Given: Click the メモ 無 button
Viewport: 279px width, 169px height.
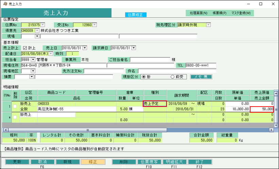Looking at the screenshot, I should 201,77.
